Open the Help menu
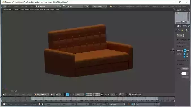Screen dimensions: 191x107 [x=31, y=6]
